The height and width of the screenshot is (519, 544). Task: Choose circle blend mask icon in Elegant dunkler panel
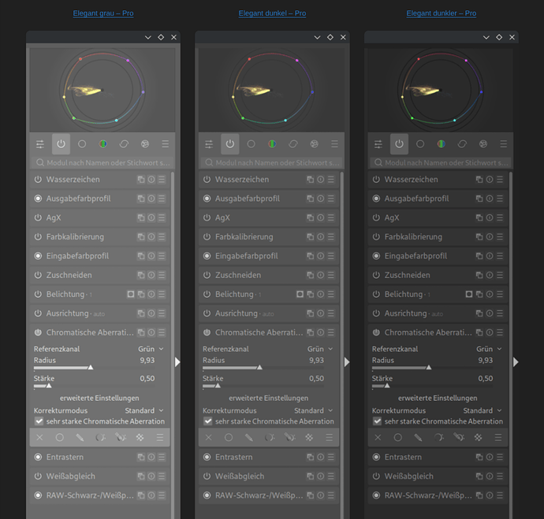click(398, 437)
